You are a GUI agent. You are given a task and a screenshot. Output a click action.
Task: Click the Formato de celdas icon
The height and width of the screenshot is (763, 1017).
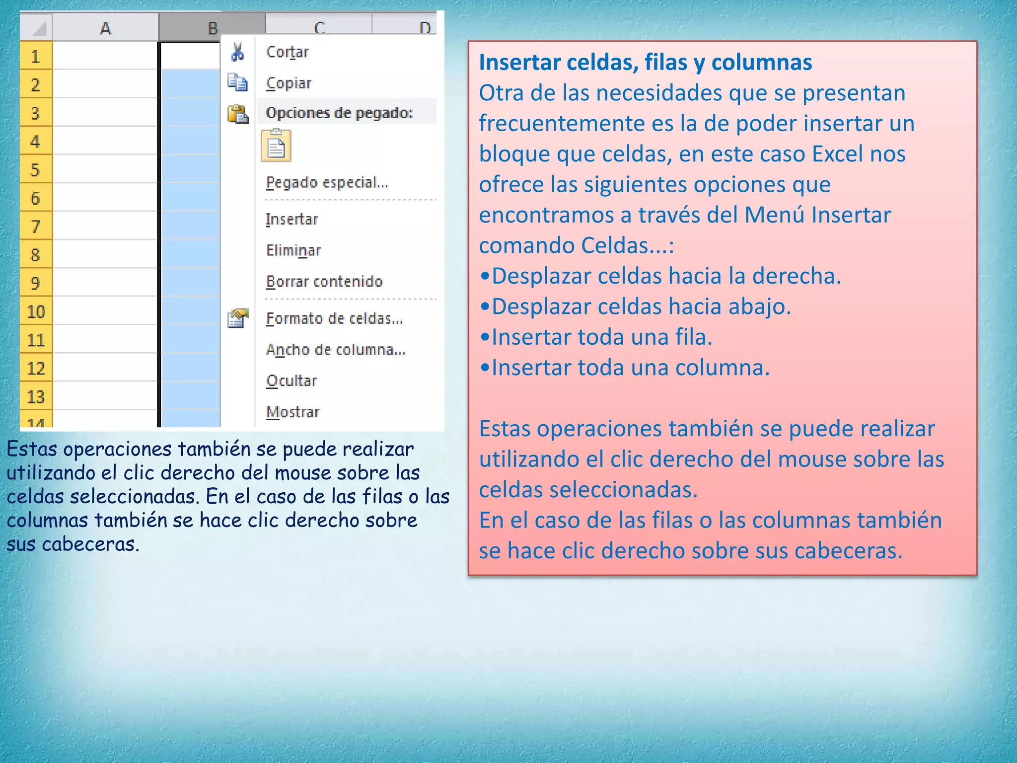[238, 318]
